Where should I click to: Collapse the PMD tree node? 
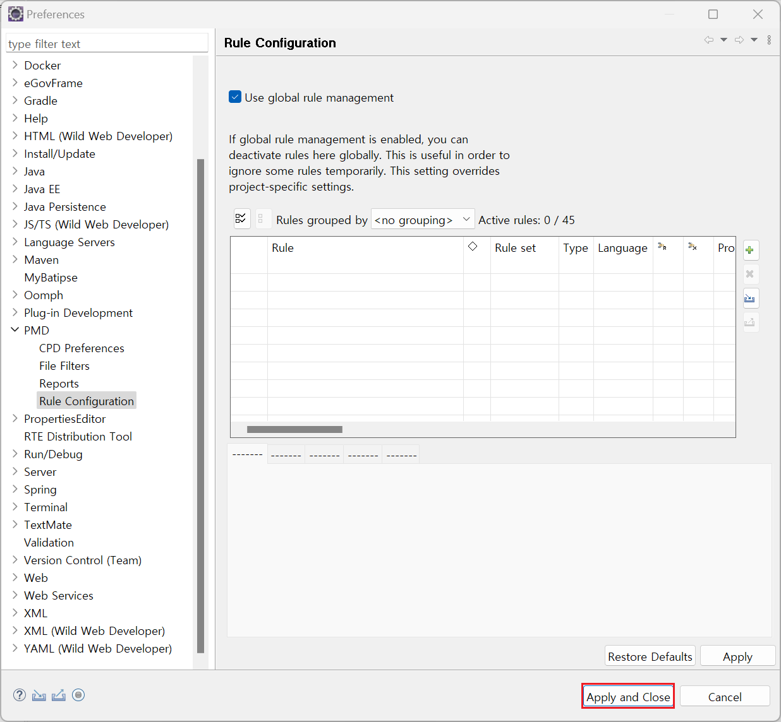[15, 330]
